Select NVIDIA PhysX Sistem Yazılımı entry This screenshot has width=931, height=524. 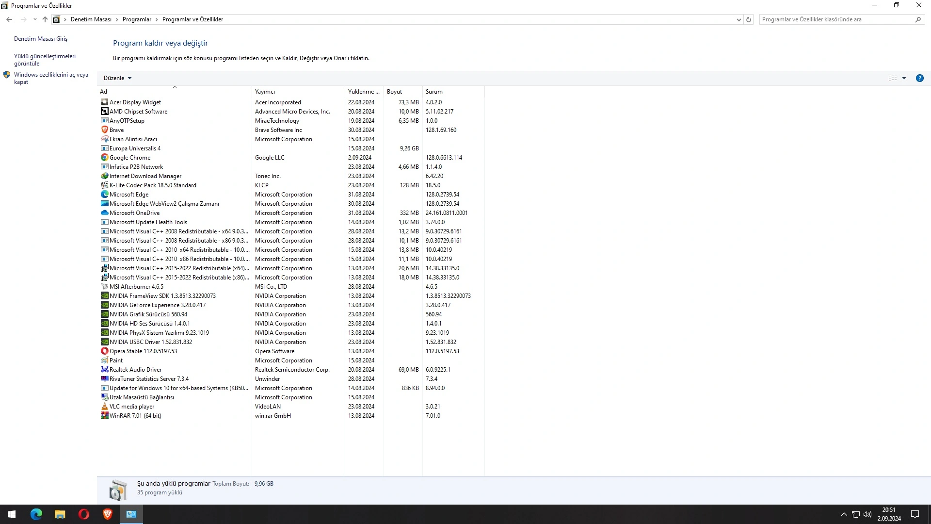pos(291,333)
